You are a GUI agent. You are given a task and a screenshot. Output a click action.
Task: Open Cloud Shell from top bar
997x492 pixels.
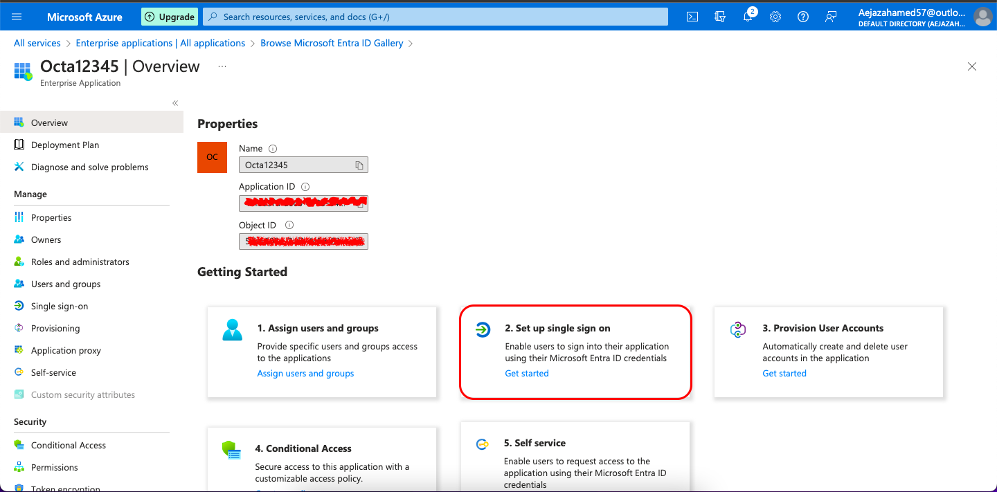(x=692, y=17)
